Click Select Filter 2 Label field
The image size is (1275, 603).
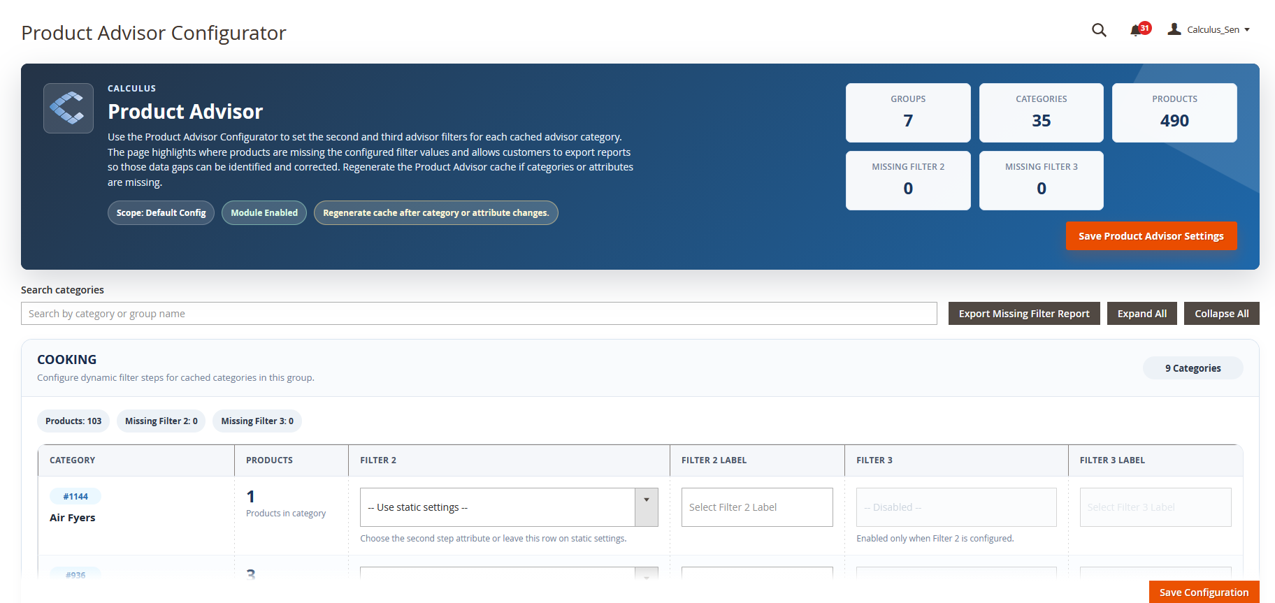click(757, 507)
